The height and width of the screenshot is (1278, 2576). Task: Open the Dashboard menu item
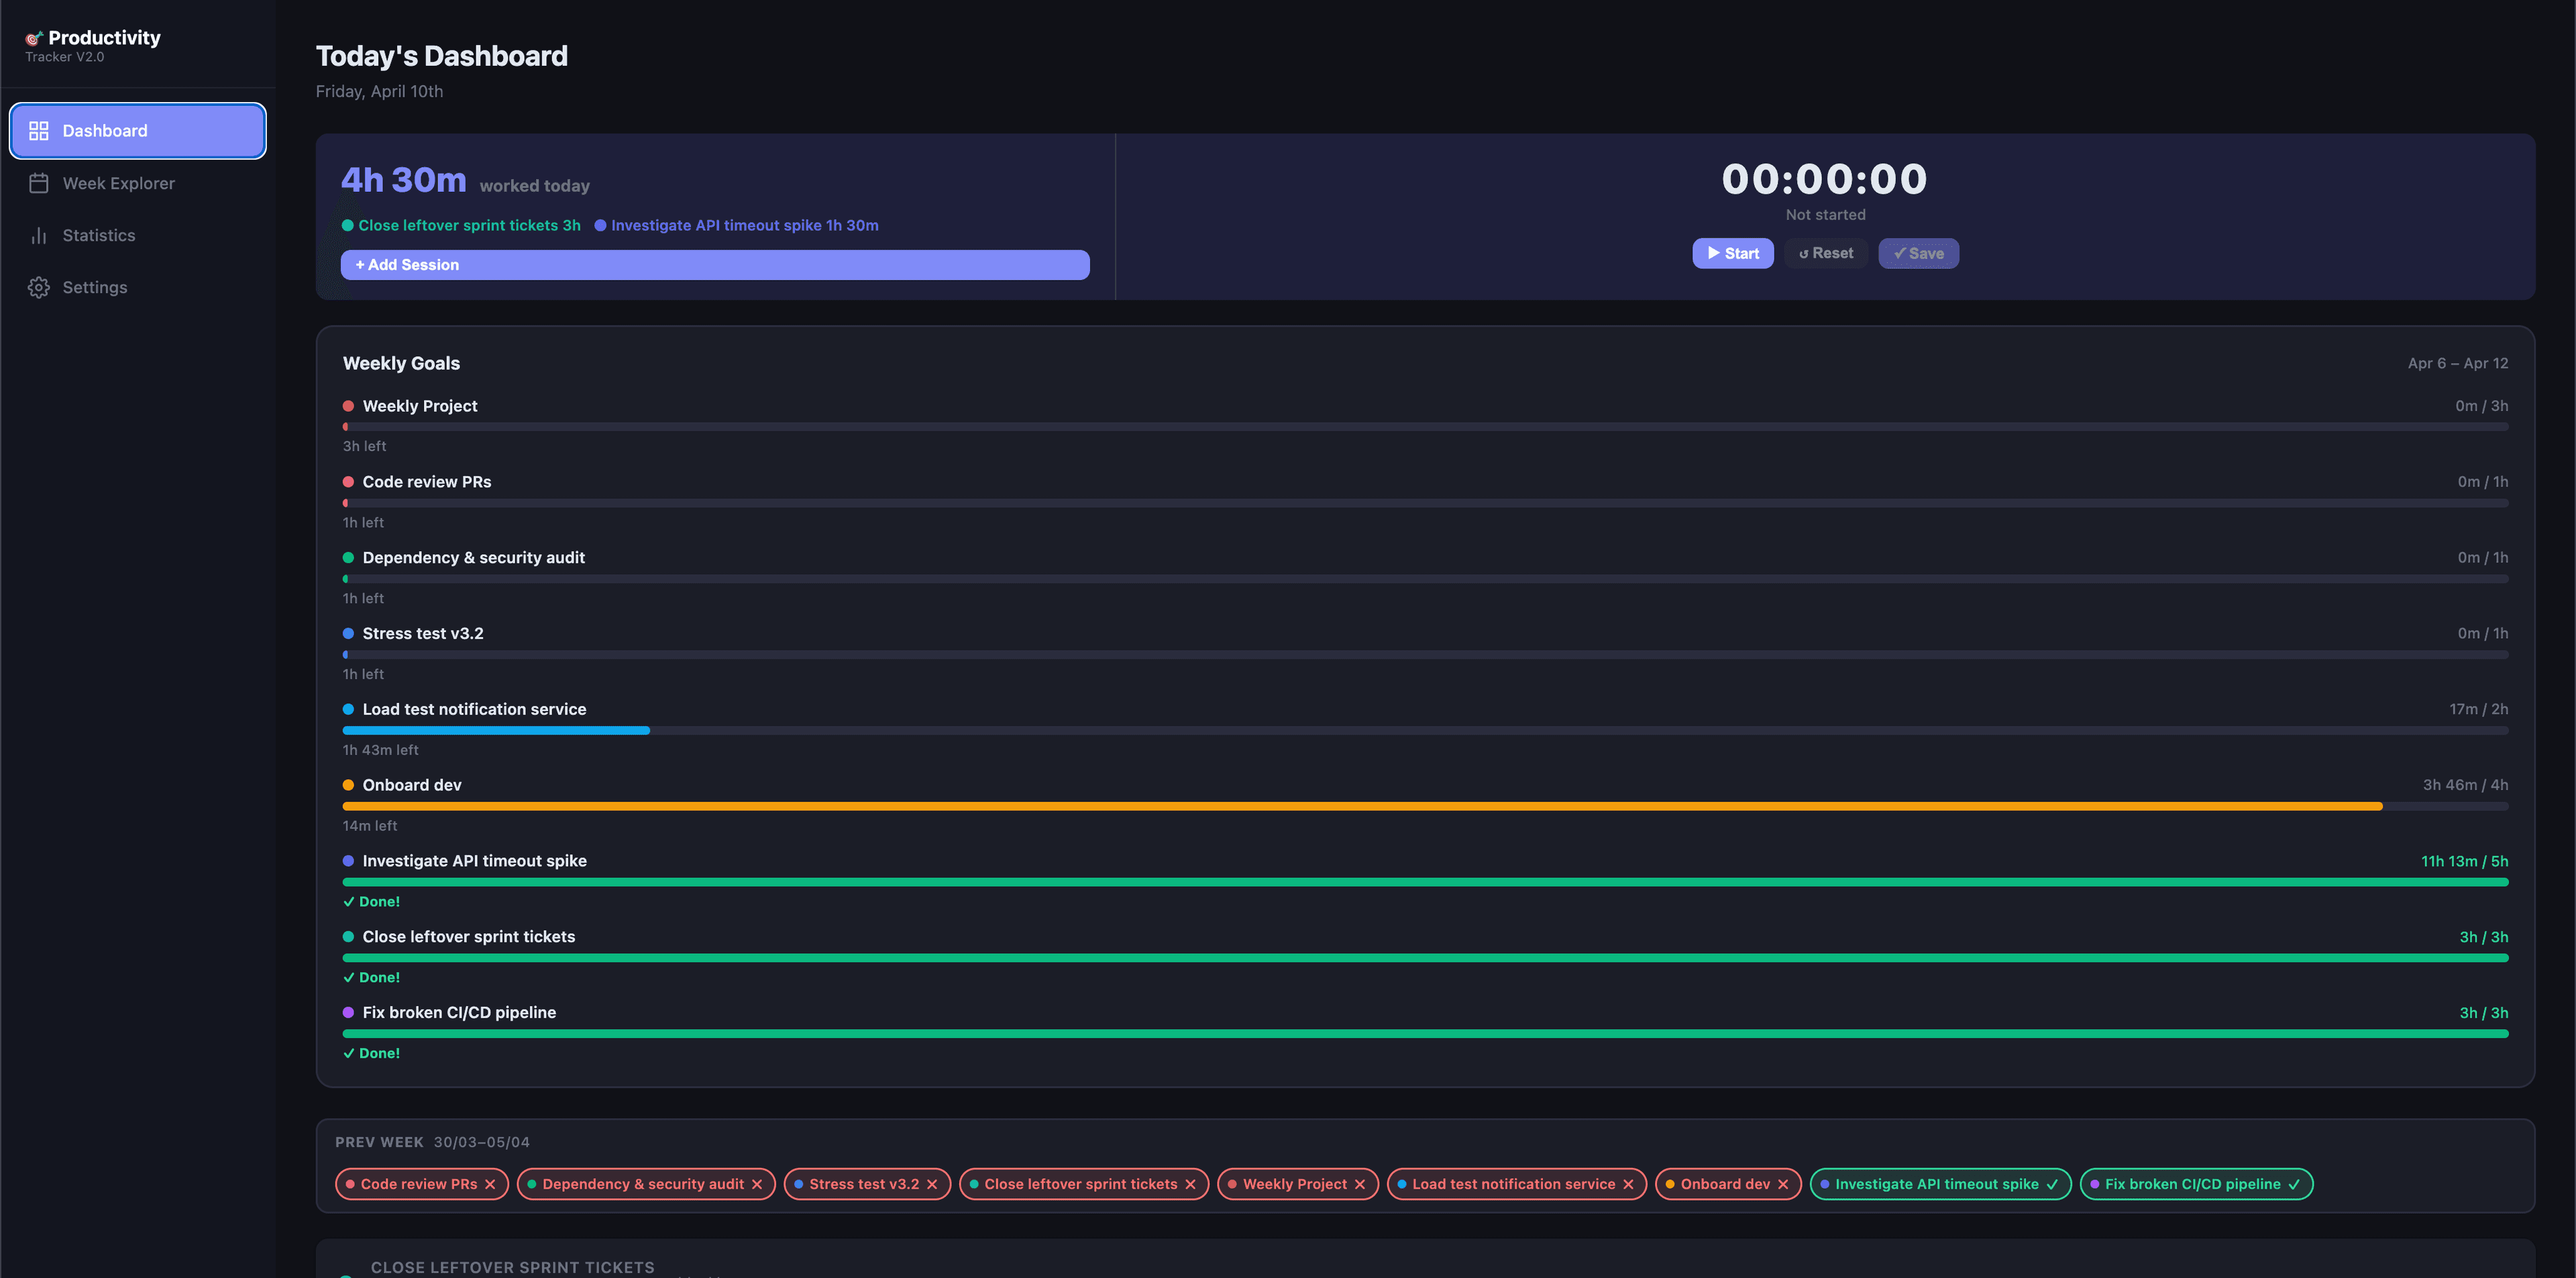pyautogui.click(x=138, y=131)
